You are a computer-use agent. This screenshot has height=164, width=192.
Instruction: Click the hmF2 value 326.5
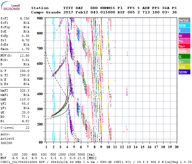24,90
